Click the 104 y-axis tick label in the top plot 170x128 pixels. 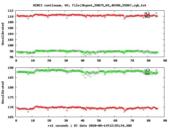pyautogui.click(x=11, y=34)
